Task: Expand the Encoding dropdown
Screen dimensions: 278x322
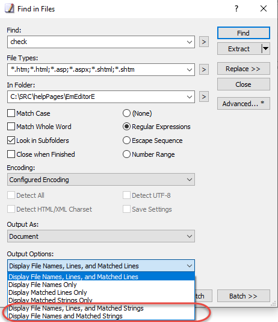Action: pos(101,180)
